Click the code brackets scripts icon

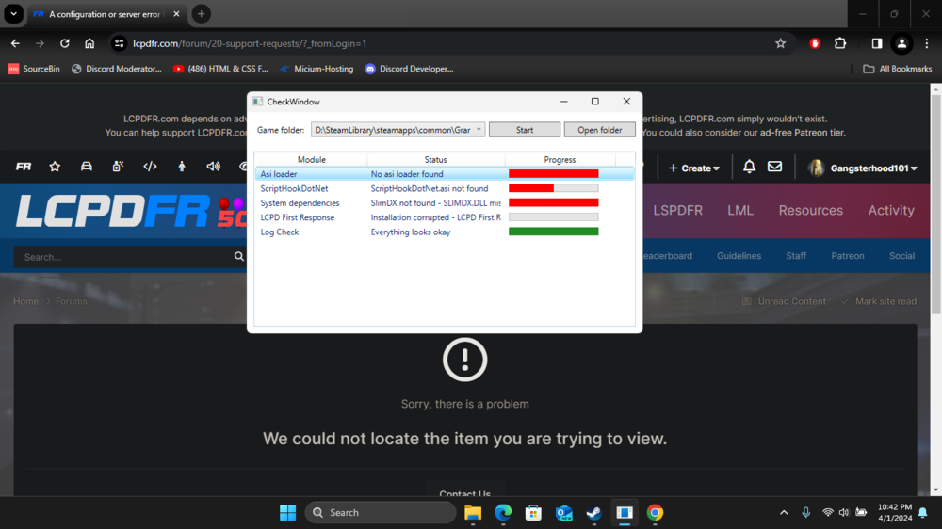150,167
